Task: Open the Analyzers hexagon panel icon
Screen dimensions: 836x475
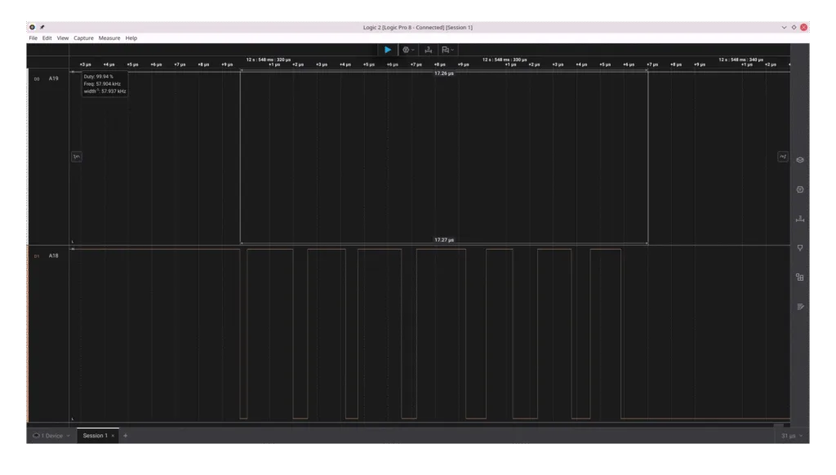Action: click(800, 189)
